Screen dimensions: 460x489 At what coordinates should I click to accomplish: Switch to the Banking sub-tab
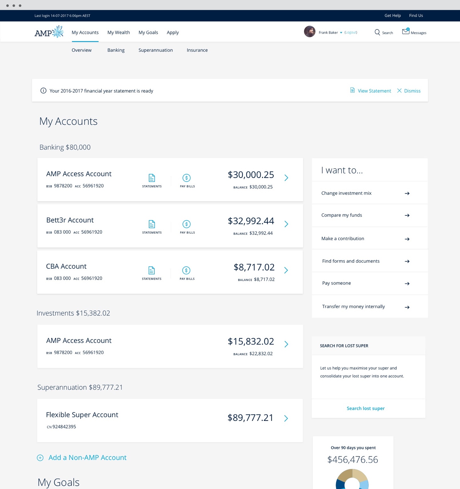coord(116,50)
